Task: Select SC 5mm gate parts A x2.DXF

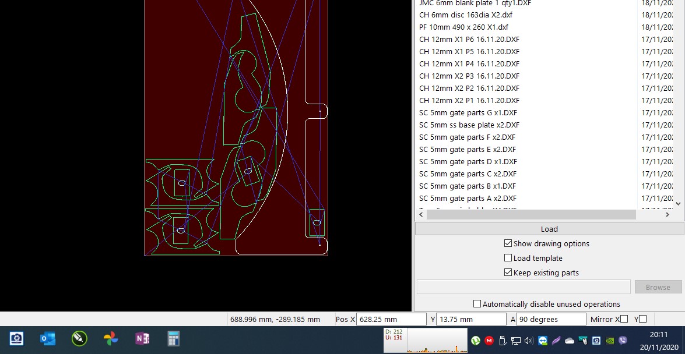Action: click(468, 198)
